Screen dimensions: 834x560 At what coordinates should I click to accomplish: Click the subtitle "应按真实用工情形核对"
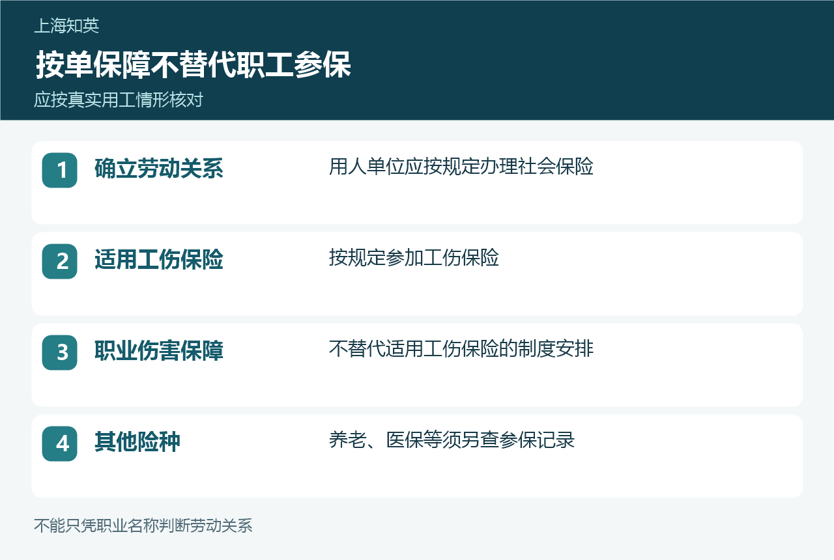(x=119, y=100)
